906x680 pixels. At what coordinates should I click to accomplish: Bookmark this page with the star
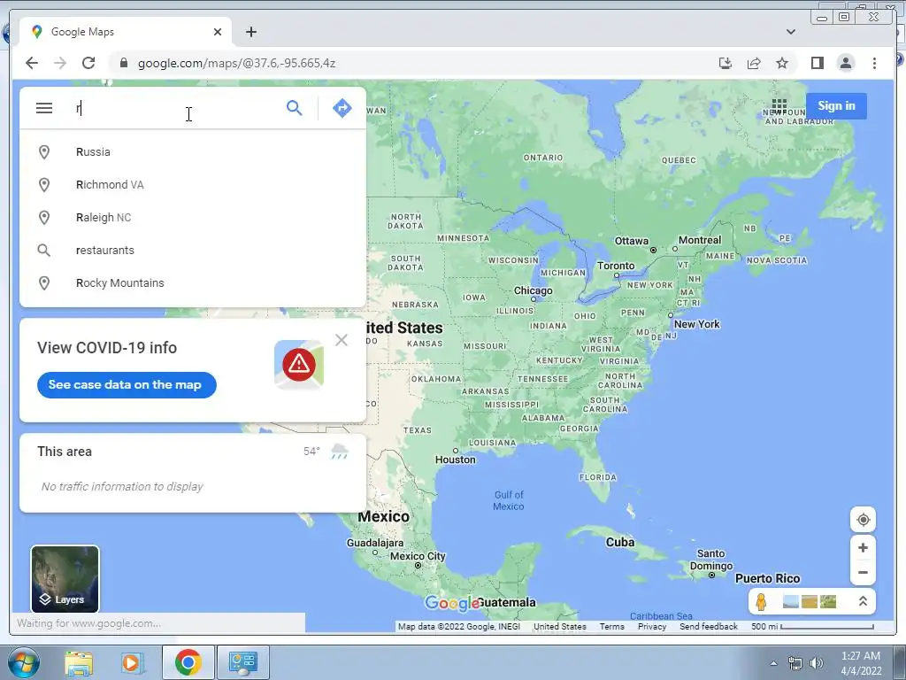pyautogui.click(x=782, y=63)
